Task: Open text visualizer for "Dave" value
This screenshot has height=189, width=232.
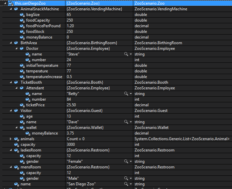Action: click(126, 122)
